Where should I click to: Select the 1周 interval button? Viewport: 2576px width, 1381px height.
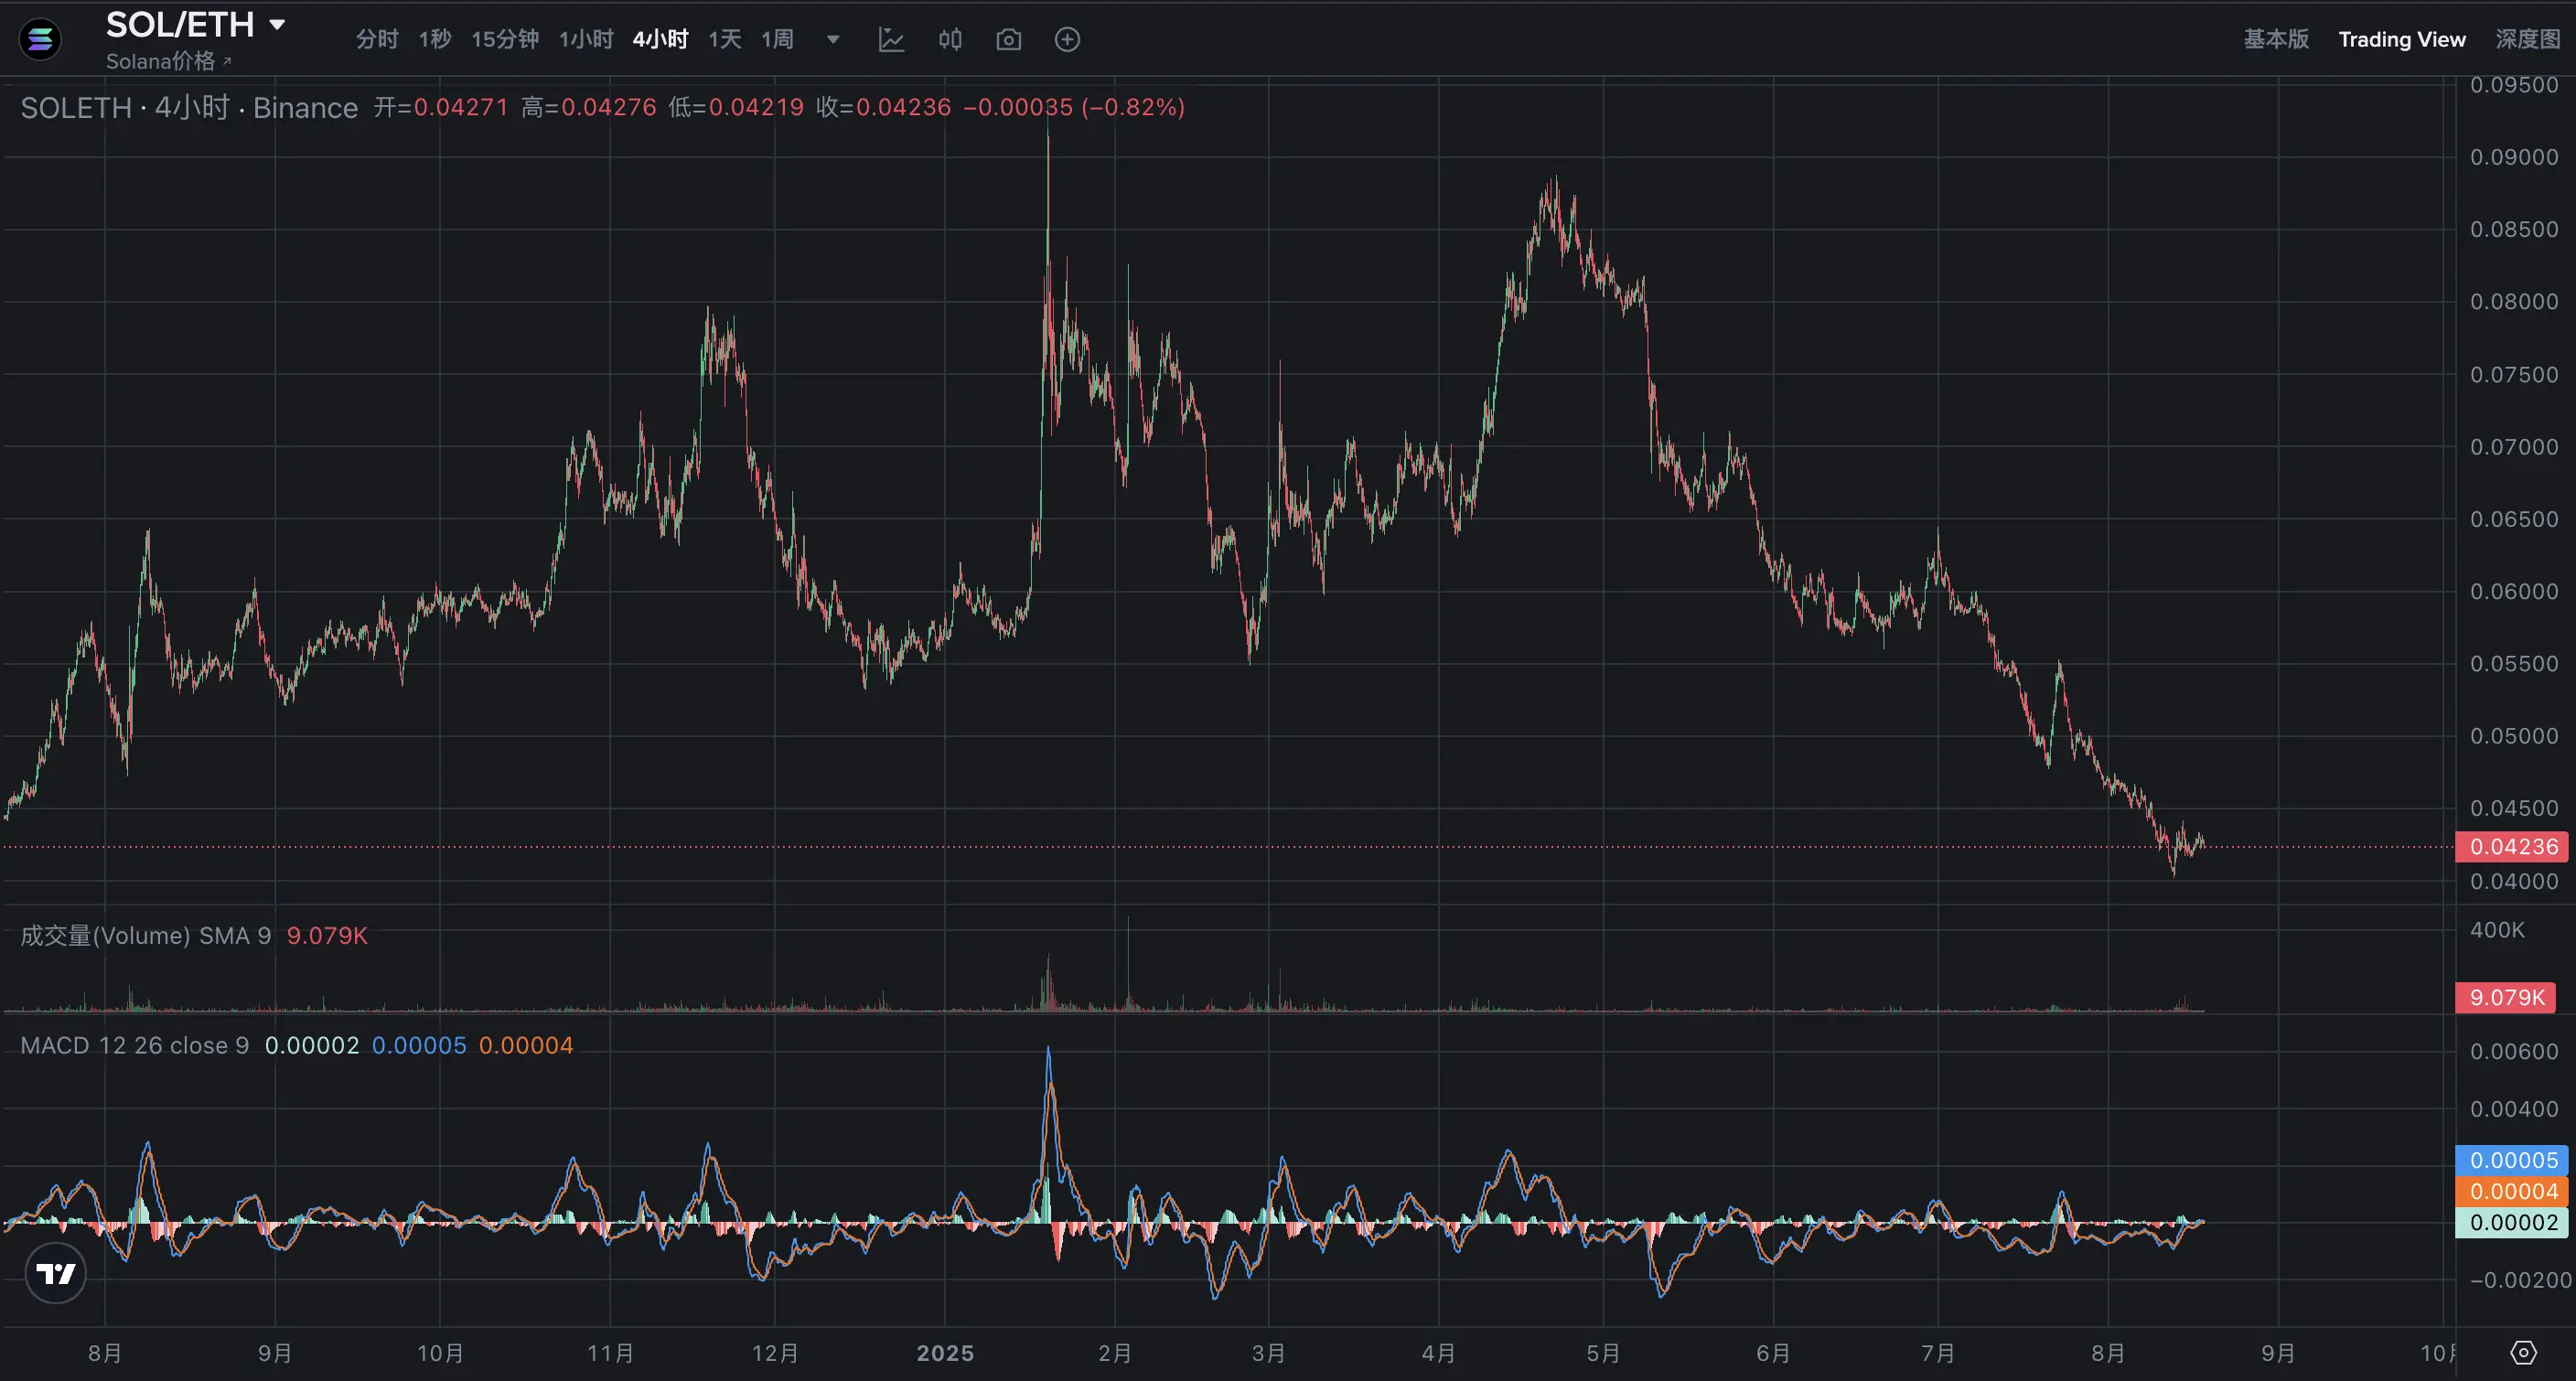coord(777,39)
